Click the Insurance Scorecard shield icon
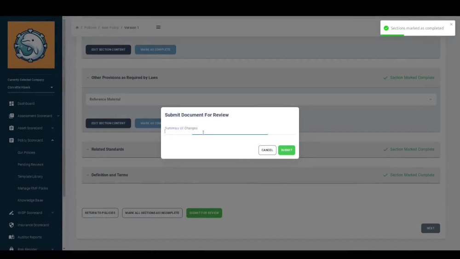 point(11,225)
